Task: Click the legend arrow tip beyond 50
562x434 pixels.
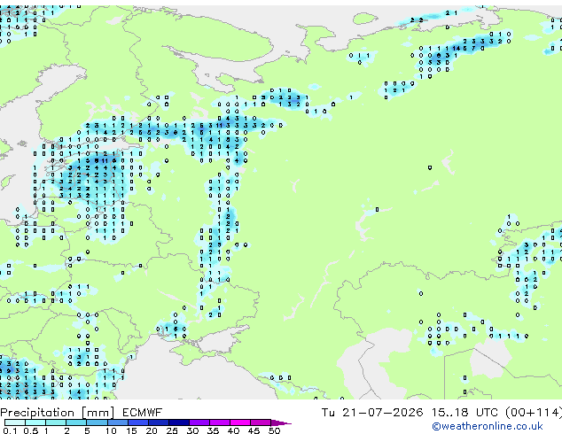Action: [282, 422]
